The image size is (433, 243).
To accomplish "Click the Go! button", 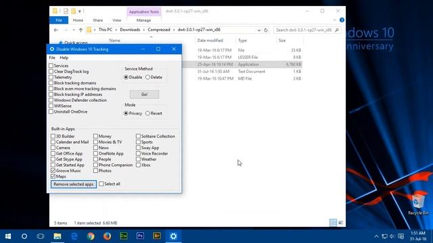I will point(144,94).
